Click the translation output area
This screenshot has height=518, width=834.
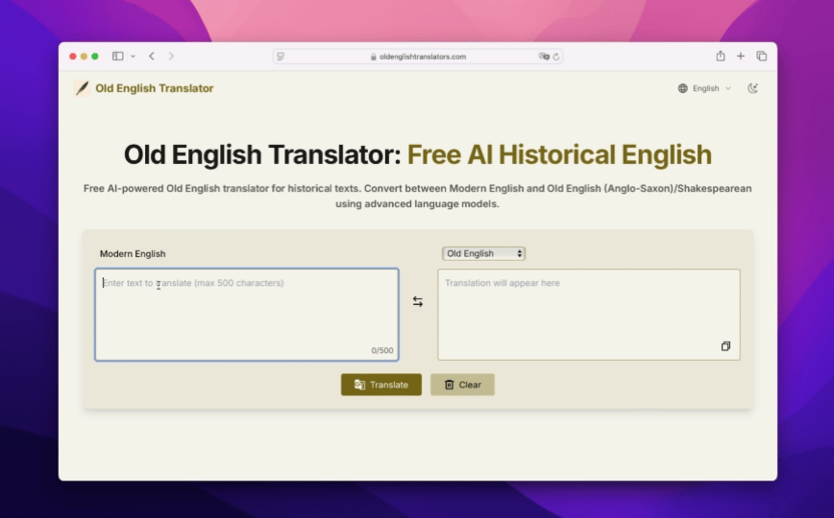pos(589,315)
